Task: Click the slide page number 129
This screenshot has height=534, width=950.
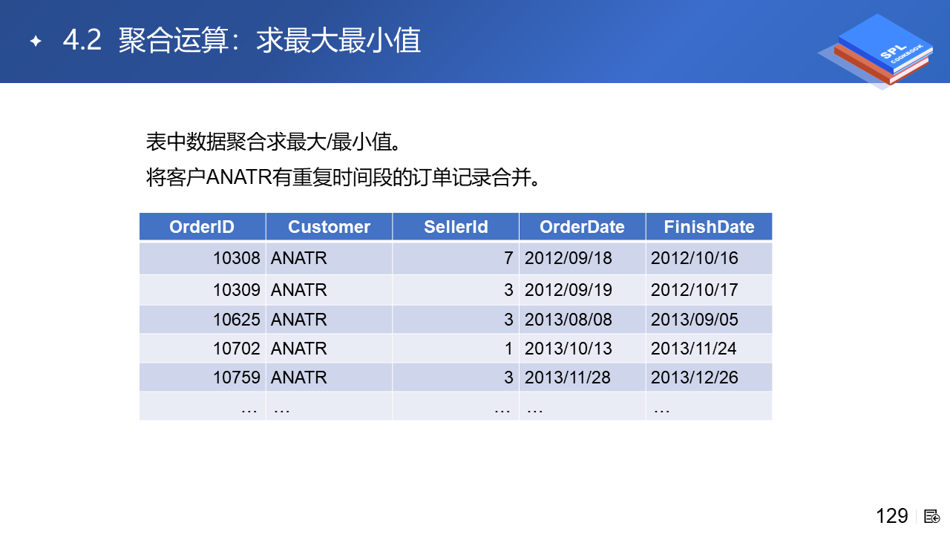Action: click(891, 516)
